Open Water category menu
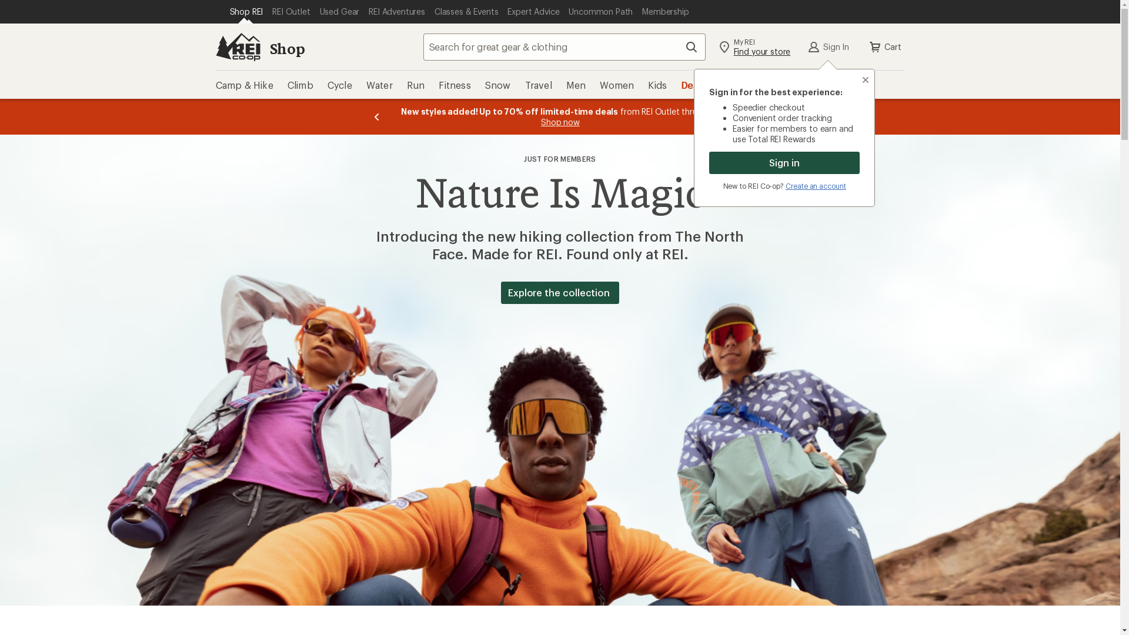The width and height of the screenshot is (1129, 635). (380, 85)
